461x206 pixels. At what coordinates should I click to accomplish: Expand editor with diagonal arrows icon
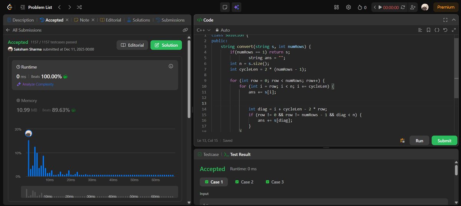(453, 30)
